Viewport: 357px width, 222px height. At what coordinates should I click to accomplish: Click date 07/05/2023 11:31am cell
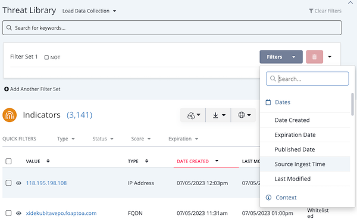(202, 213)
